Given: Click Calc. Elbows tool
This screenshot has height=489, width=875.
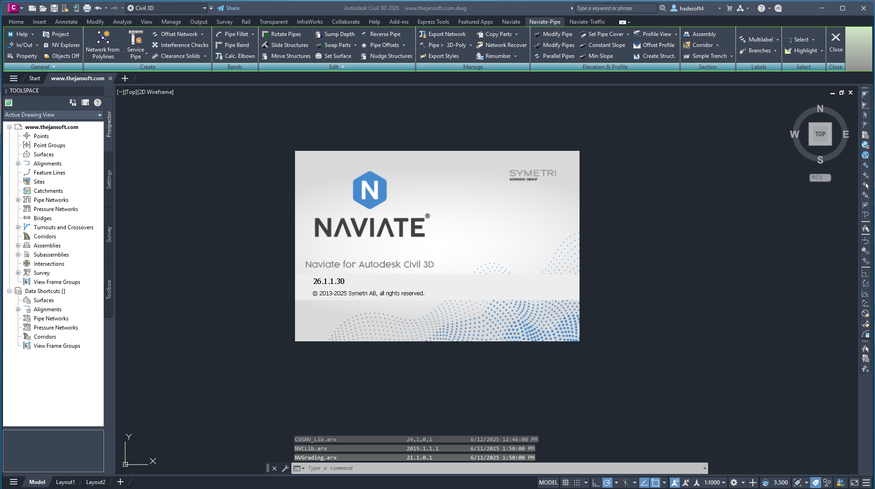Looking at the screenshot, I should pyautogui.click(x=235, y=56).
